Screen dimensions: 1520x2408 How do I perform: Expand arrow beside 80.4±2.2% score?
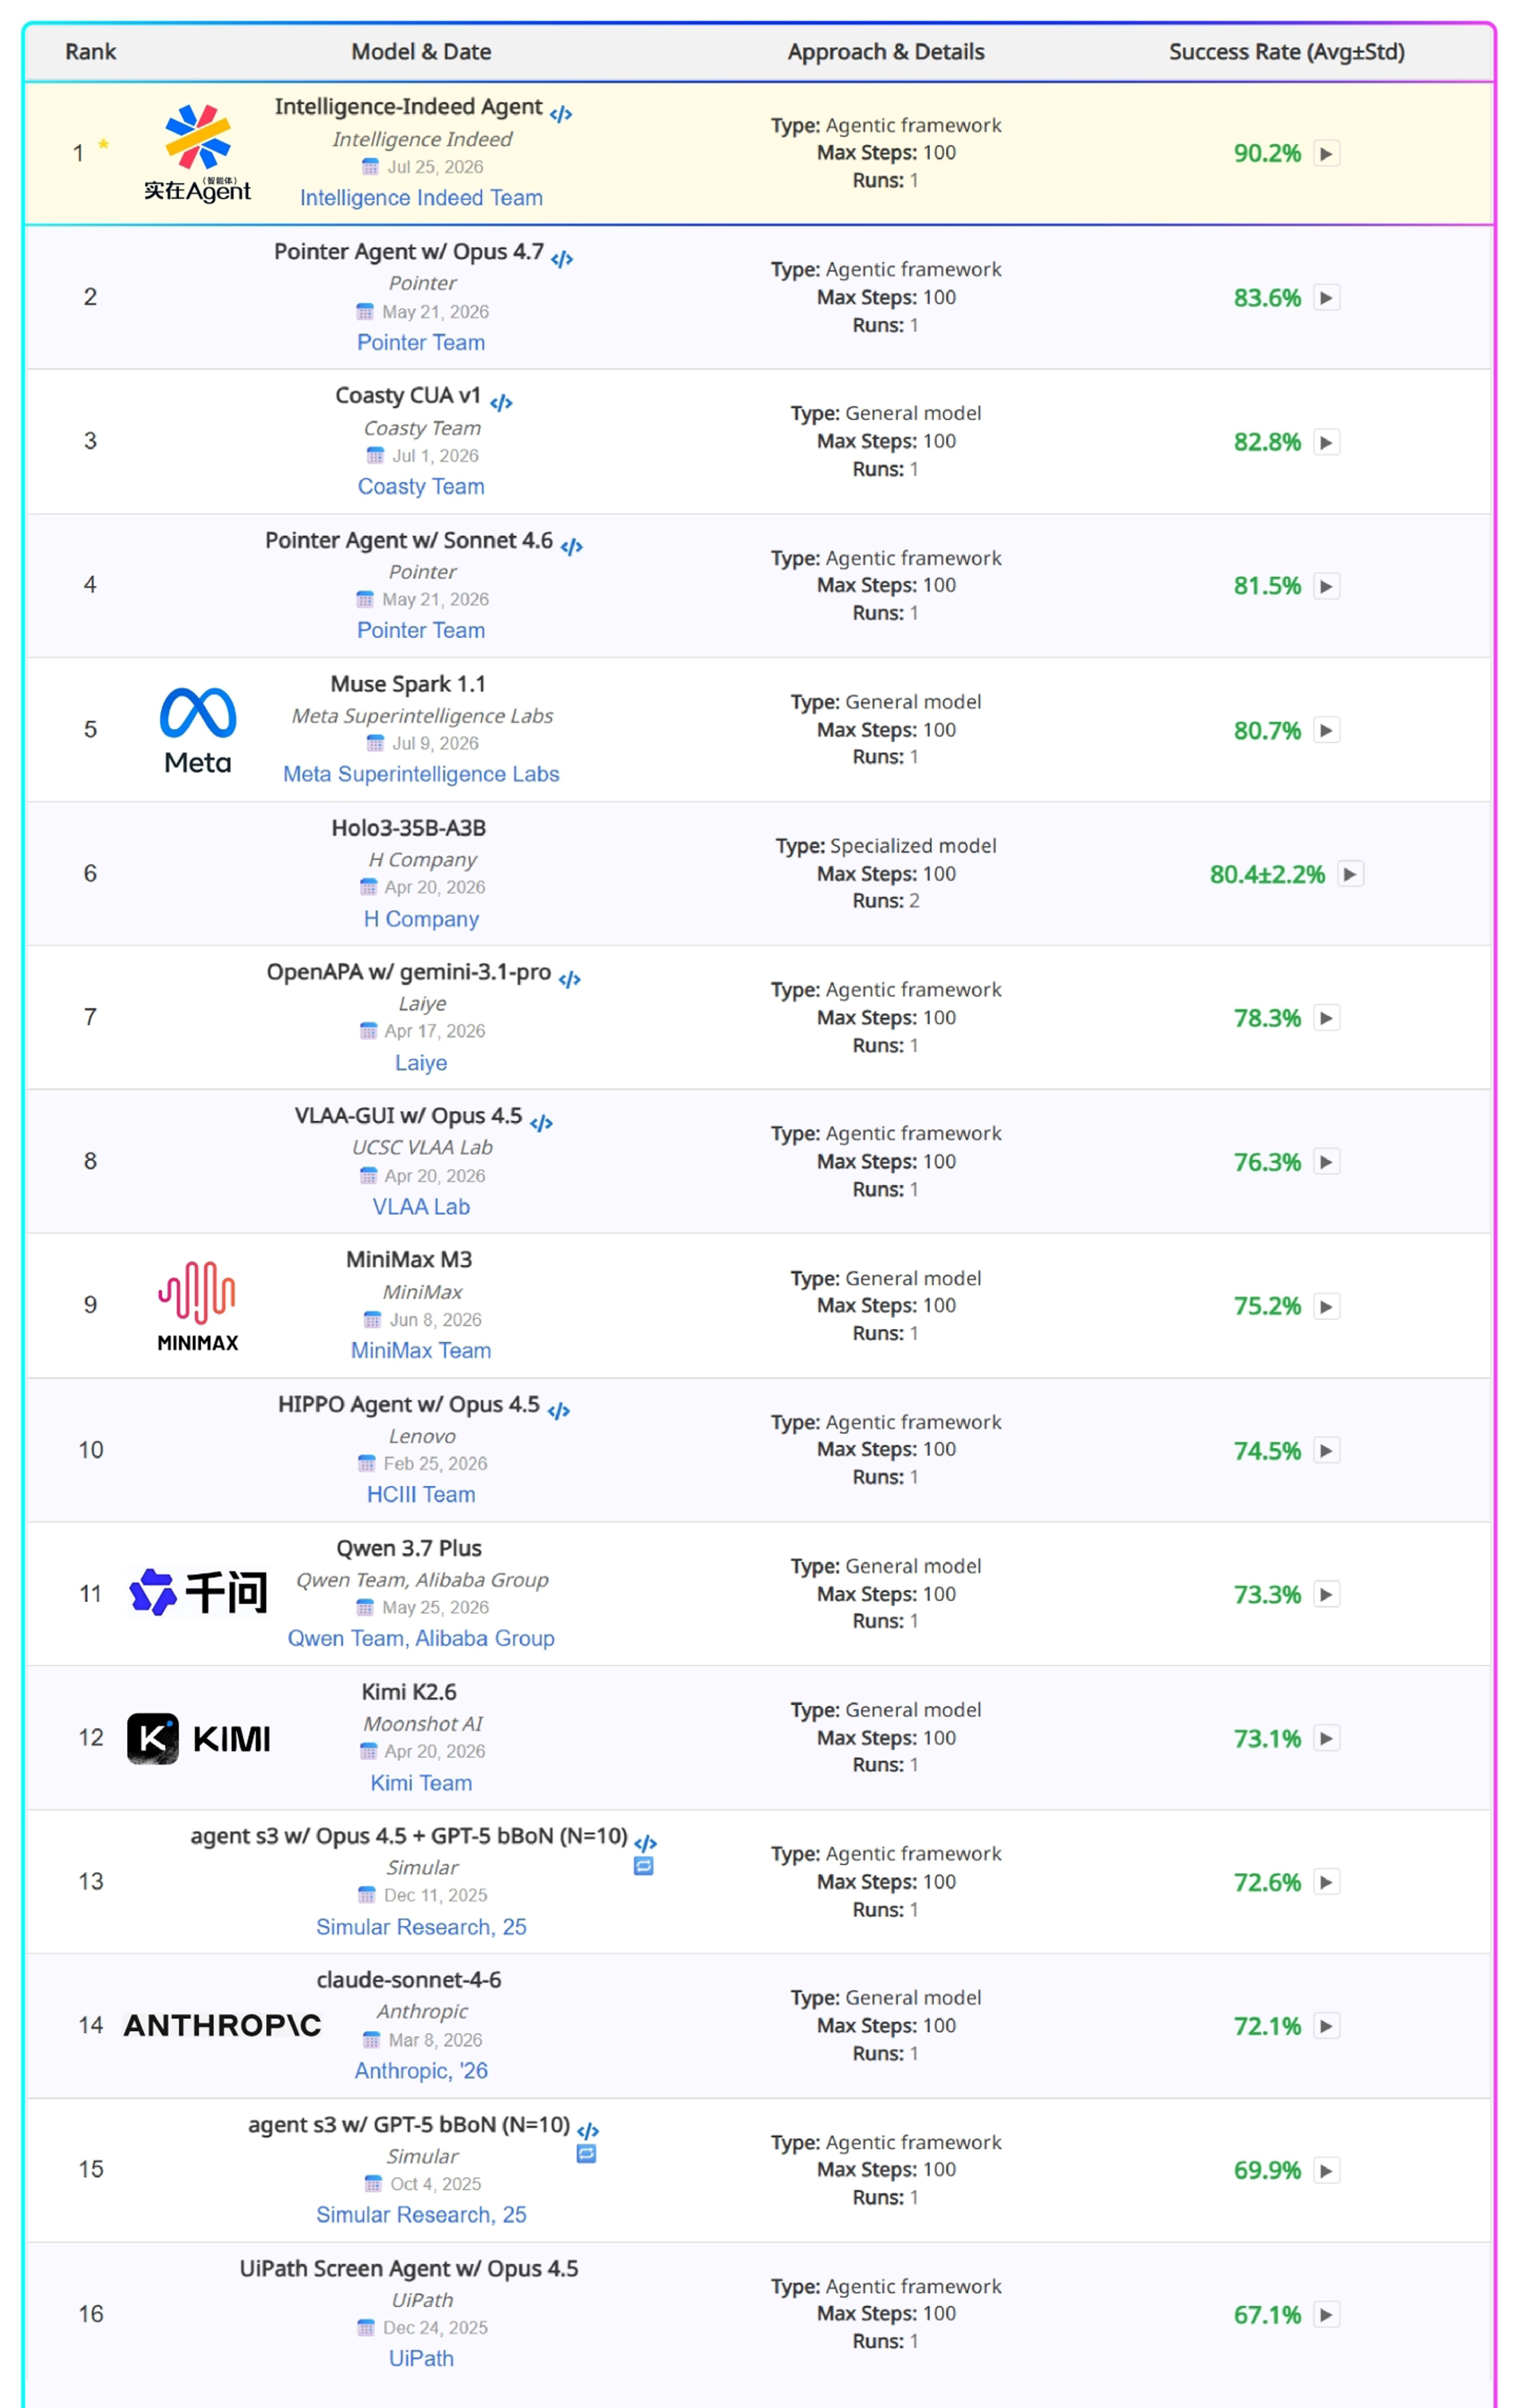pyautogui.click(x=1350, y=874)
